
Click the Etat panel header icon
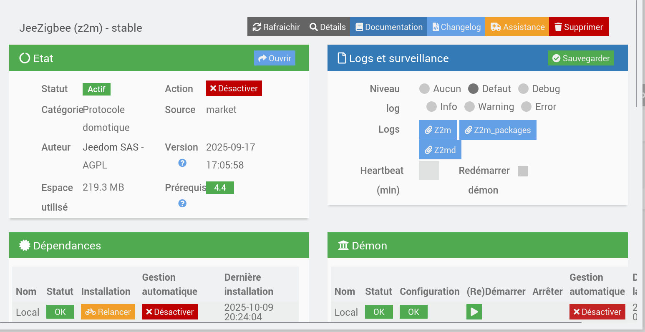(x=25, y=58)
